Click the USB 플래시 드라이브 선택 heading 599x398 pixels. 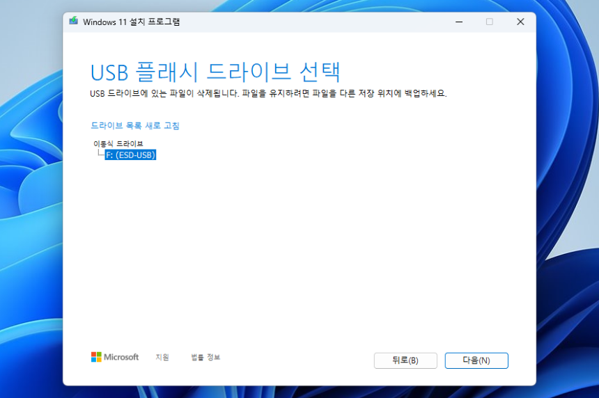pos(215,72)
